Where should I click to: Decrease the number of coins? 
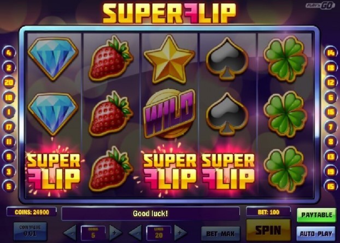coord(71,233)
